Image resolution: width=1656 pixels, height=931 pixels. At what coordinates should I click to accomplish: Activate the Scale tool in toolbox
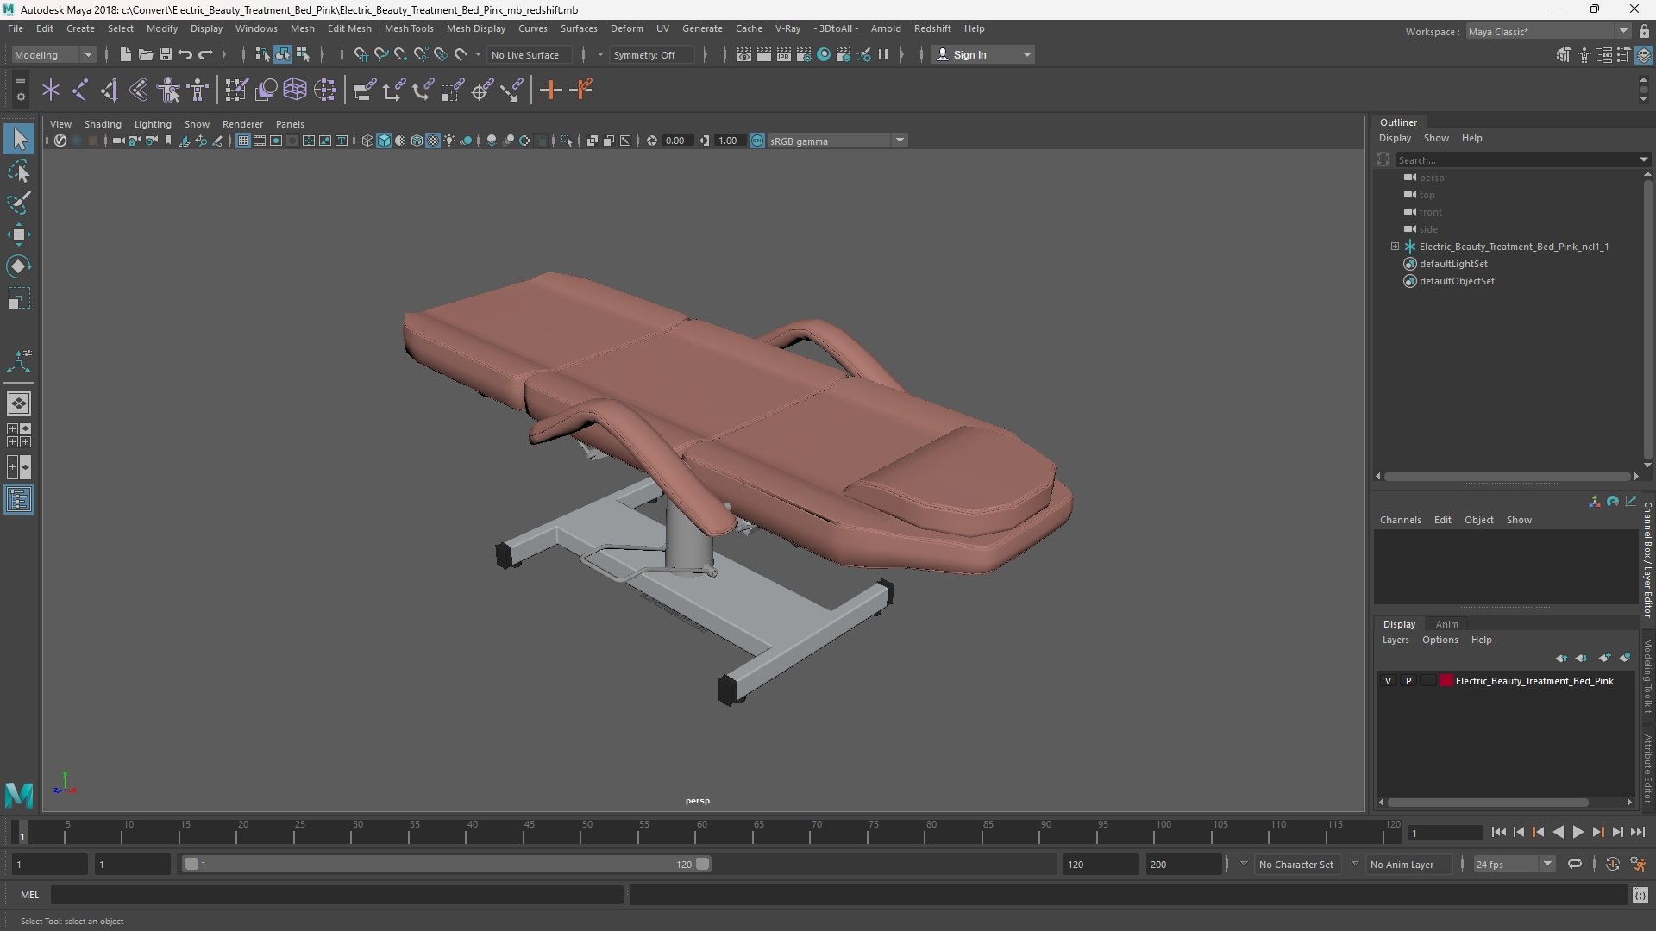(x=19, y=298)
